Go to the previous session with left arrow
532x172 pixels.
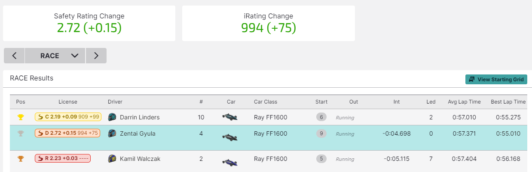click(15, 56)
